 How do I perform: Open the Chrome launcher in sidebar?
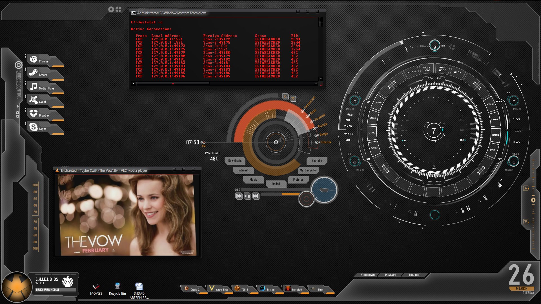coord(44,61)
